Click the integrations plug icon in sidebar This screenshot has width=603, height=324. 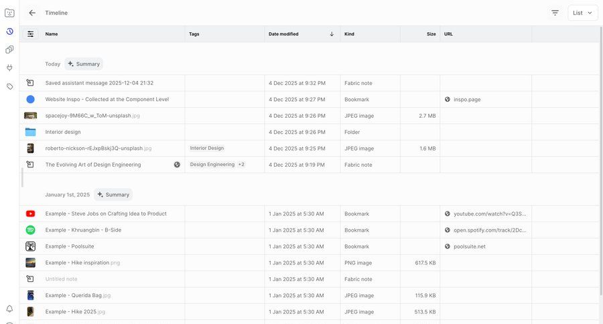(9, 68)
